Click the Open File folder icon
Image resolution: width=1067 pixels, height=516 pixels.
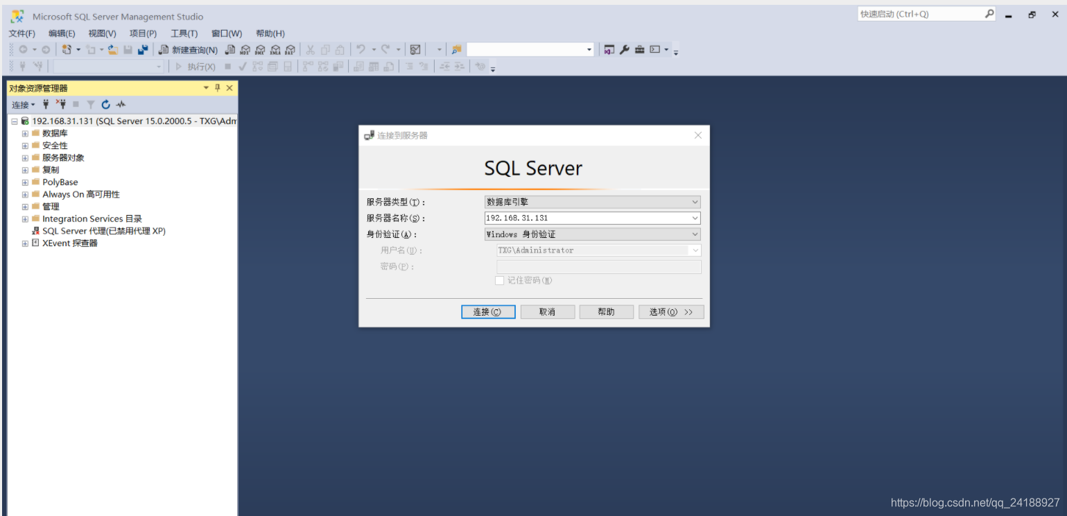[x=112, y=50]
